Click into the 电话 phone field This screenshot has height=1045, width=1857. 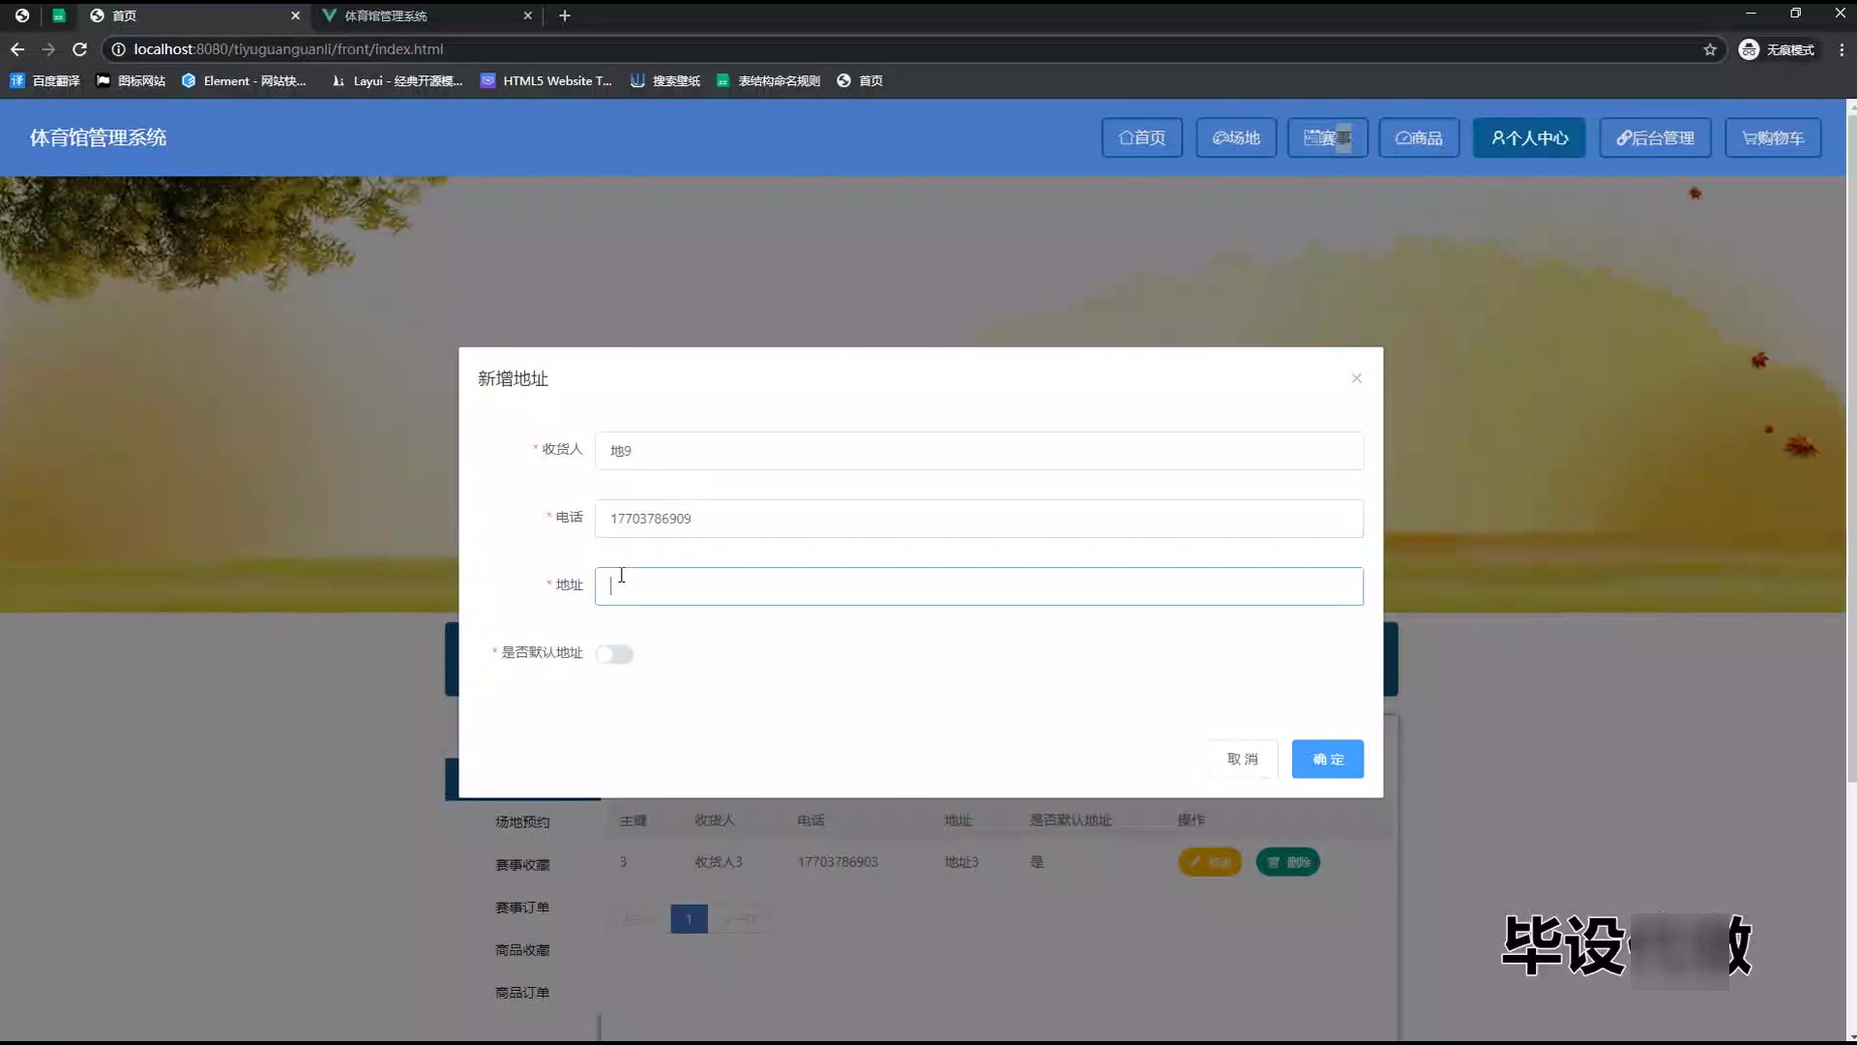(x=978, y=519)
